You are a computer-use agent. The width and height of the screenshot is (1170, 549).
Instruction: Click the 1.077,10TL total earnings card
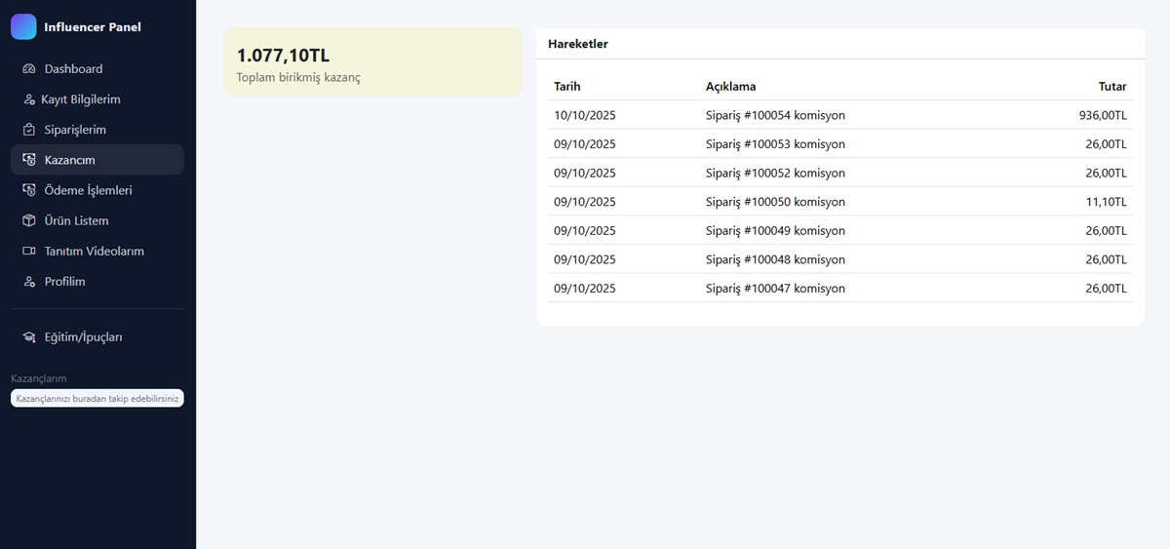[x=372, y=62]
